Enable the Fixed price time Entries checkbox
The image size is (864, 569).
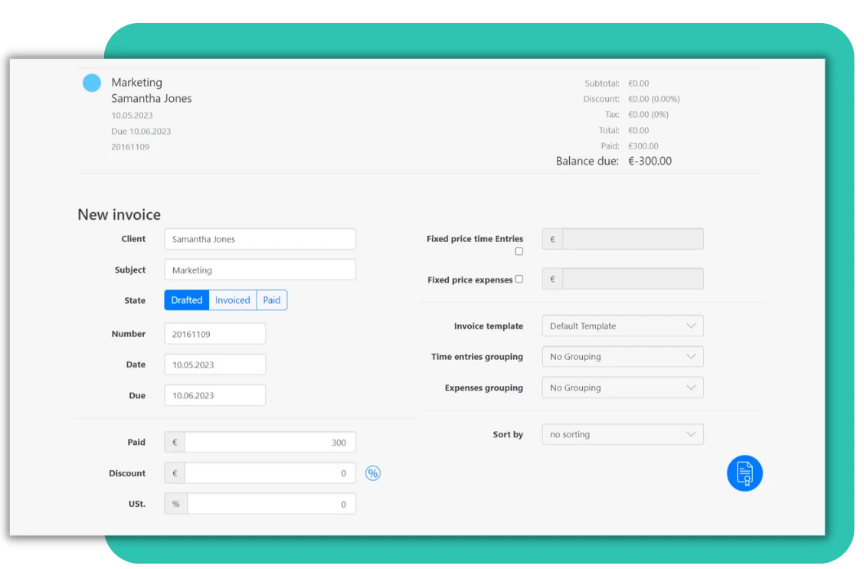pos(519,250)
